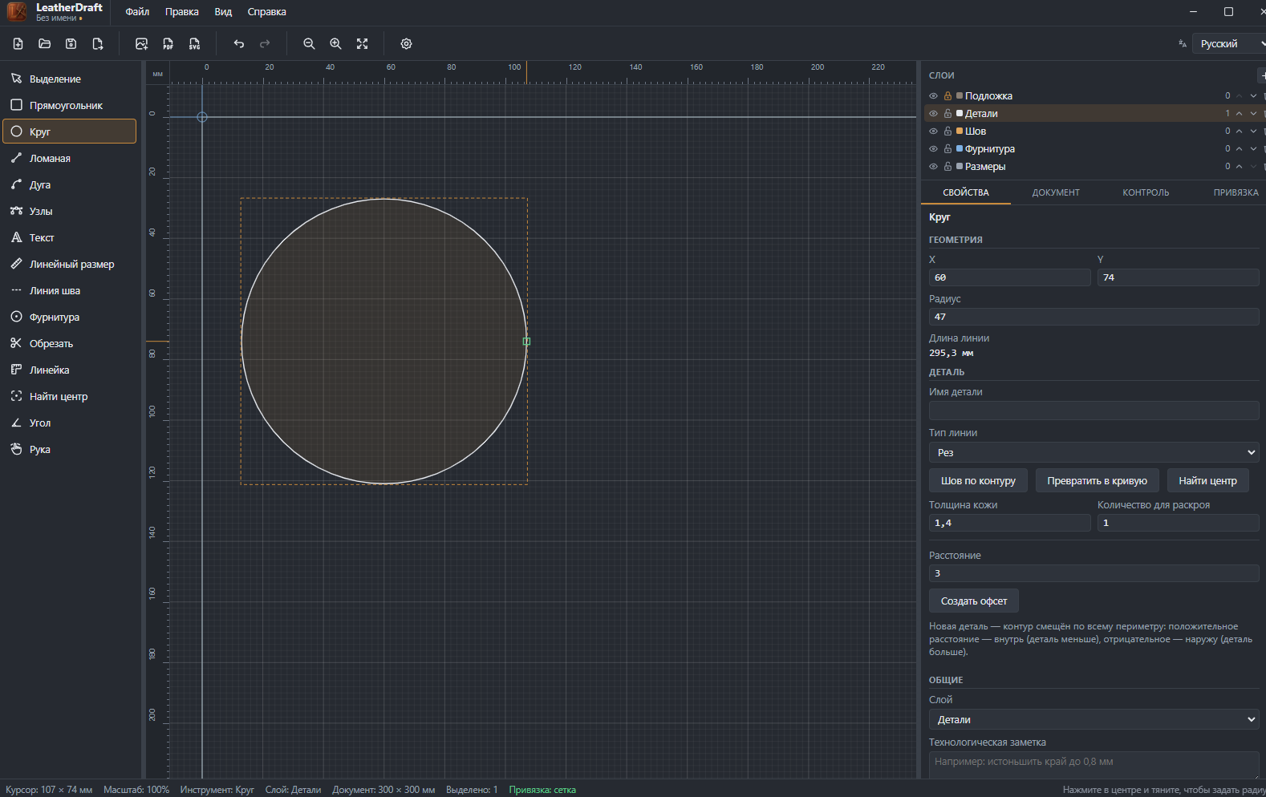Hide the Шов layer
Image resolution: width=1266 pixels, height=797 pixels.
point(933,131)
